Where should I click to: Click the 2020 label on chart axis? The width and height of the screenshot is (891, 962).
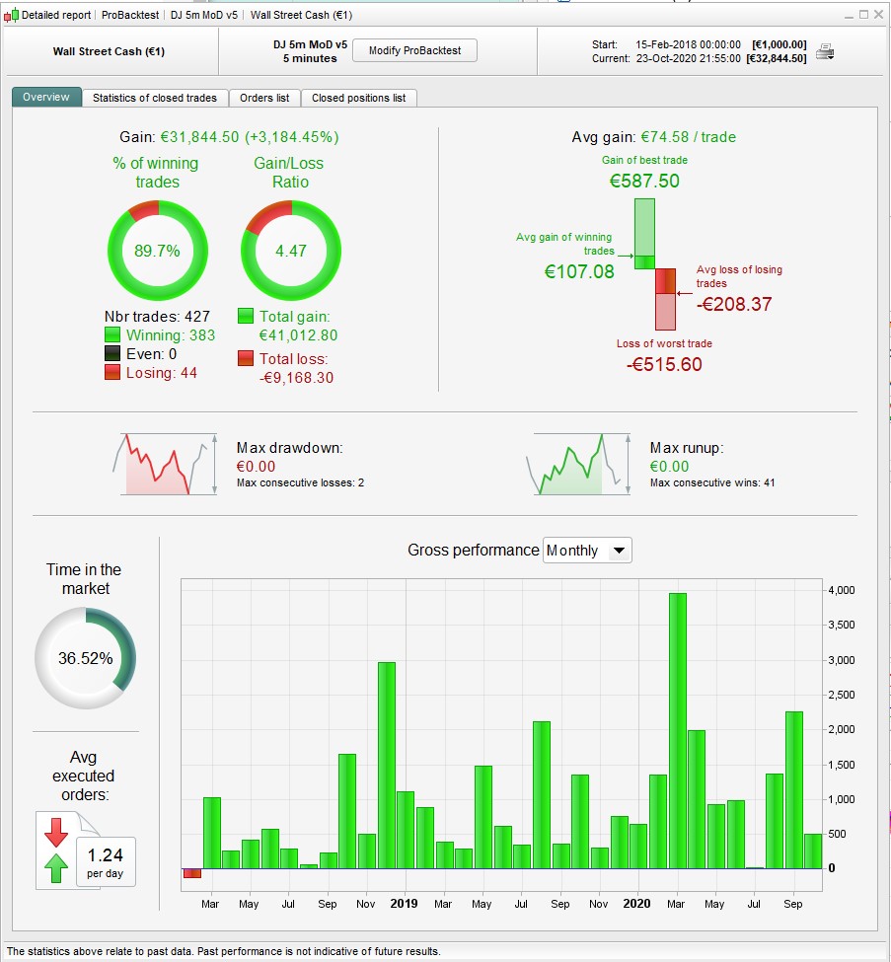636,903
